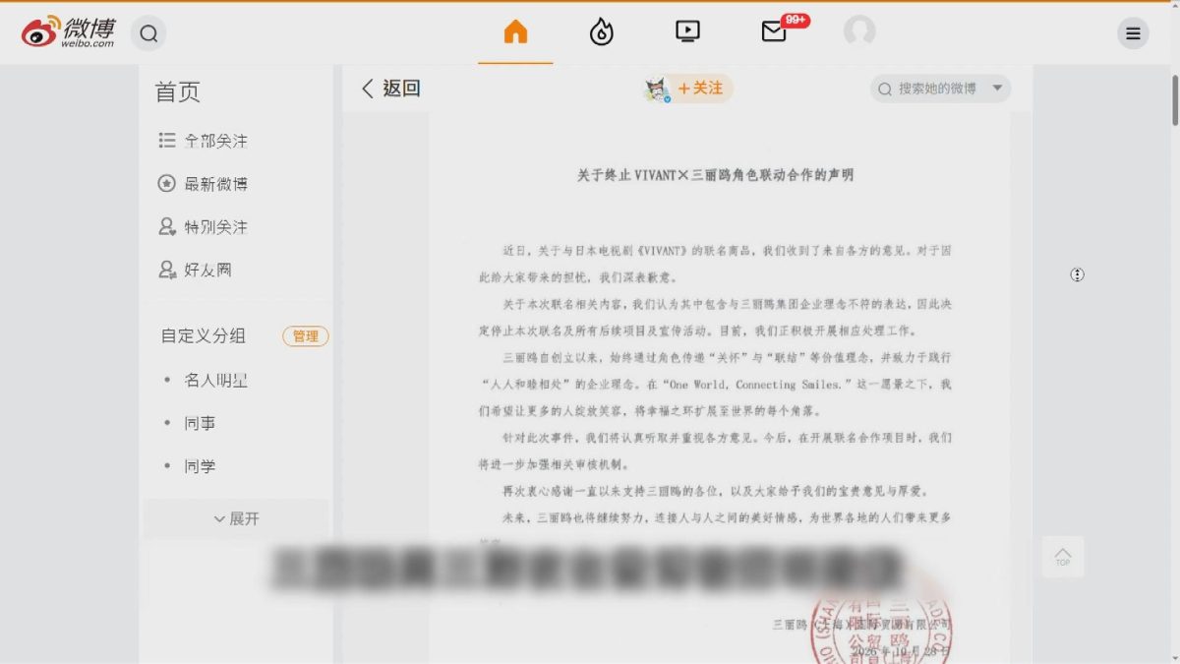1180x664 pixels.
Task: Open 特别关注 list
Action: (203, 227)
